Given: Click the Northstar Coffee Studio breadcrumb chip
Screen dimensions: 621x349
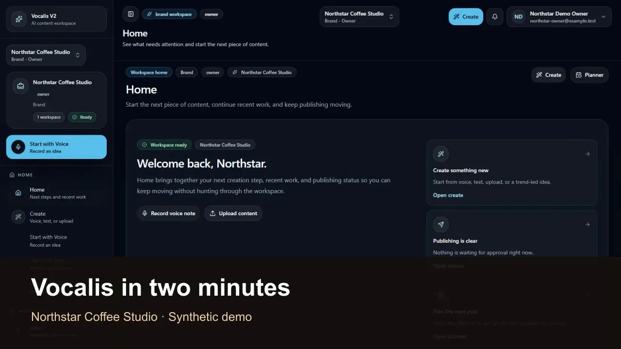Looking at the screenshot, I should [262, 72].
